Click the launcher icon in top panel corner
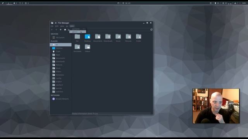The image size is (248, 139). point(3,3)
